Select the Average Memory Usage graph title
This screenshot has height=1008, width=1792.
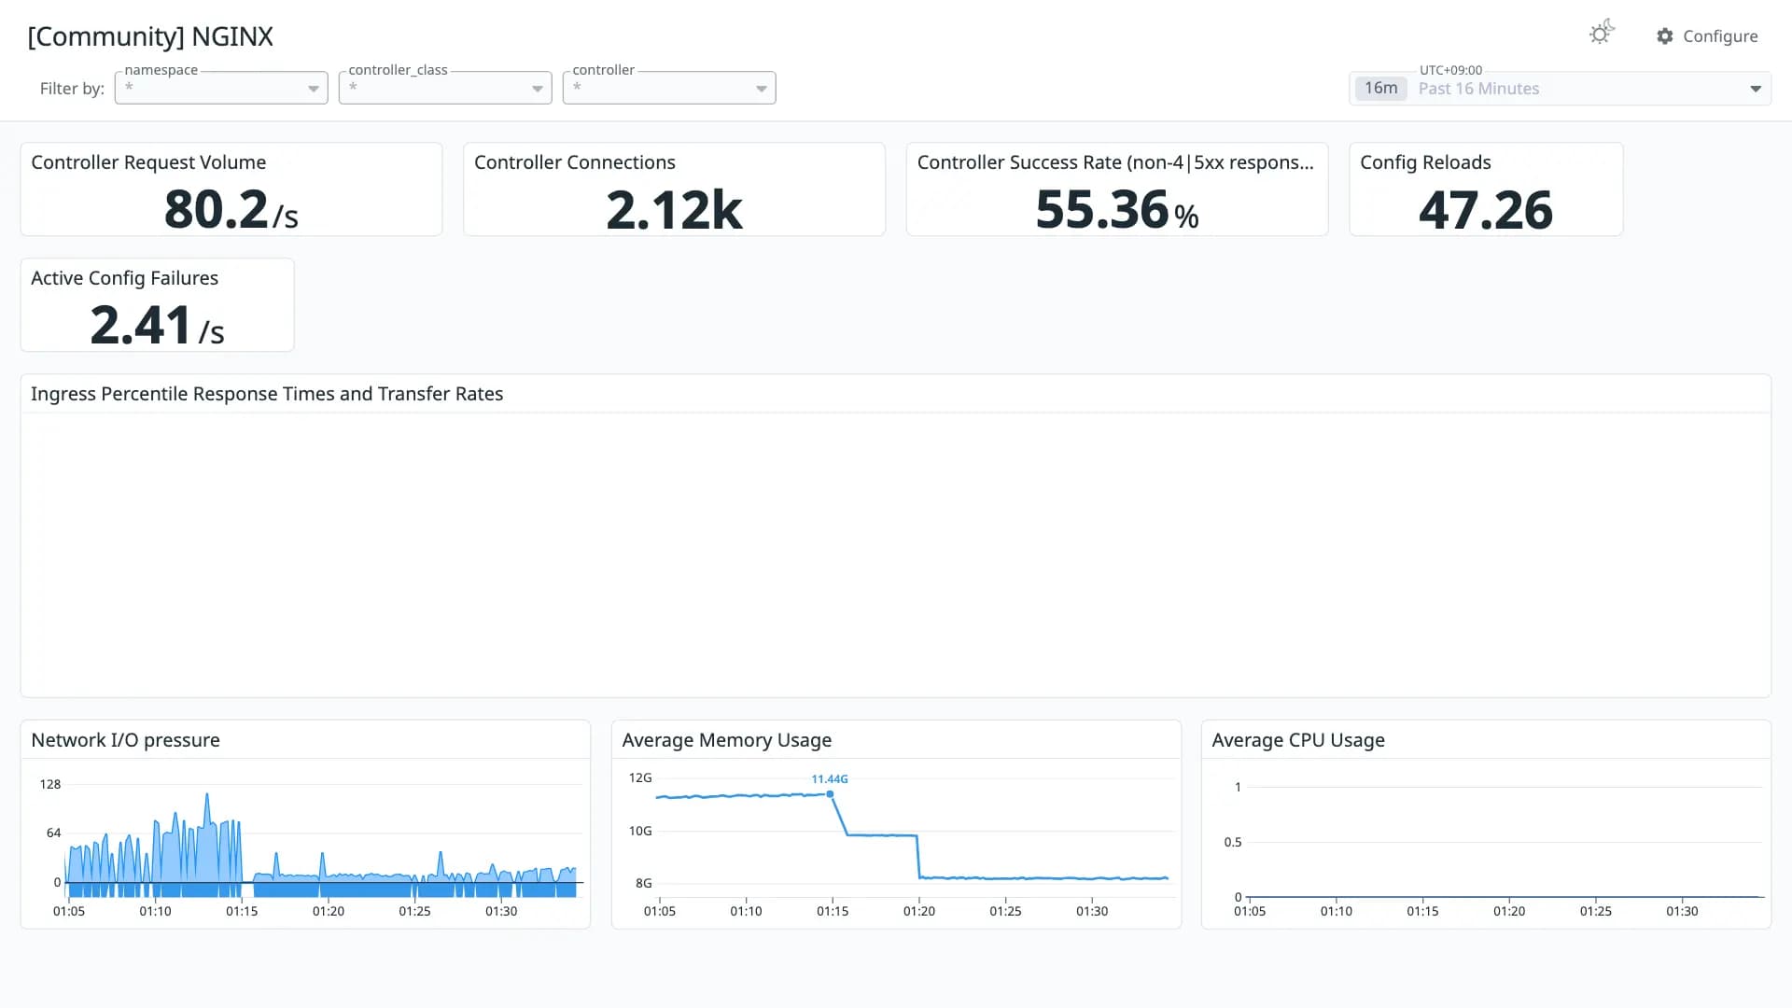click(x=726, y=740)
